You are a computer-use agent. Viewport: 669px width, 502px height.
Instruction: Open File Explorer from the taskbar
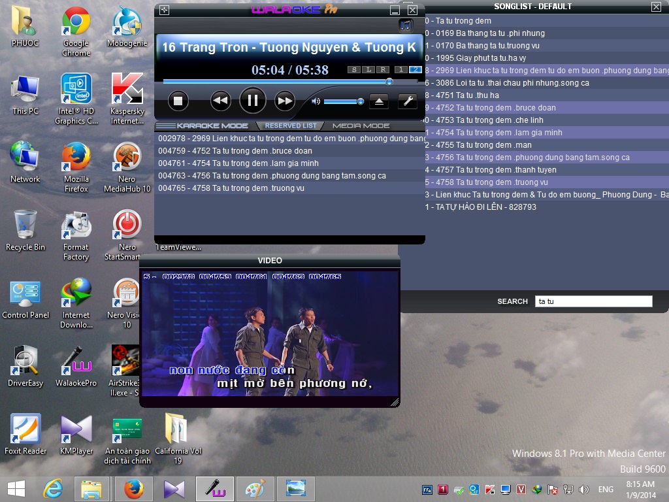pos(91,489)
